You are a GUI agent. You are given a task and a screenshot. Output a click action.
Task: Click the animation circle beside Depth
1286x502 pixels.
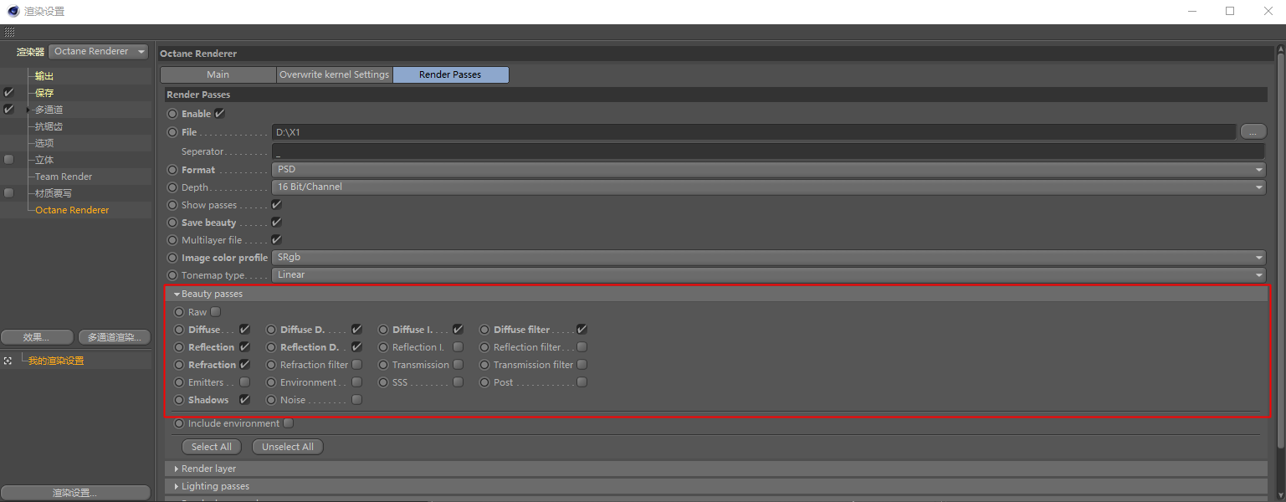(x=172, y=187)
